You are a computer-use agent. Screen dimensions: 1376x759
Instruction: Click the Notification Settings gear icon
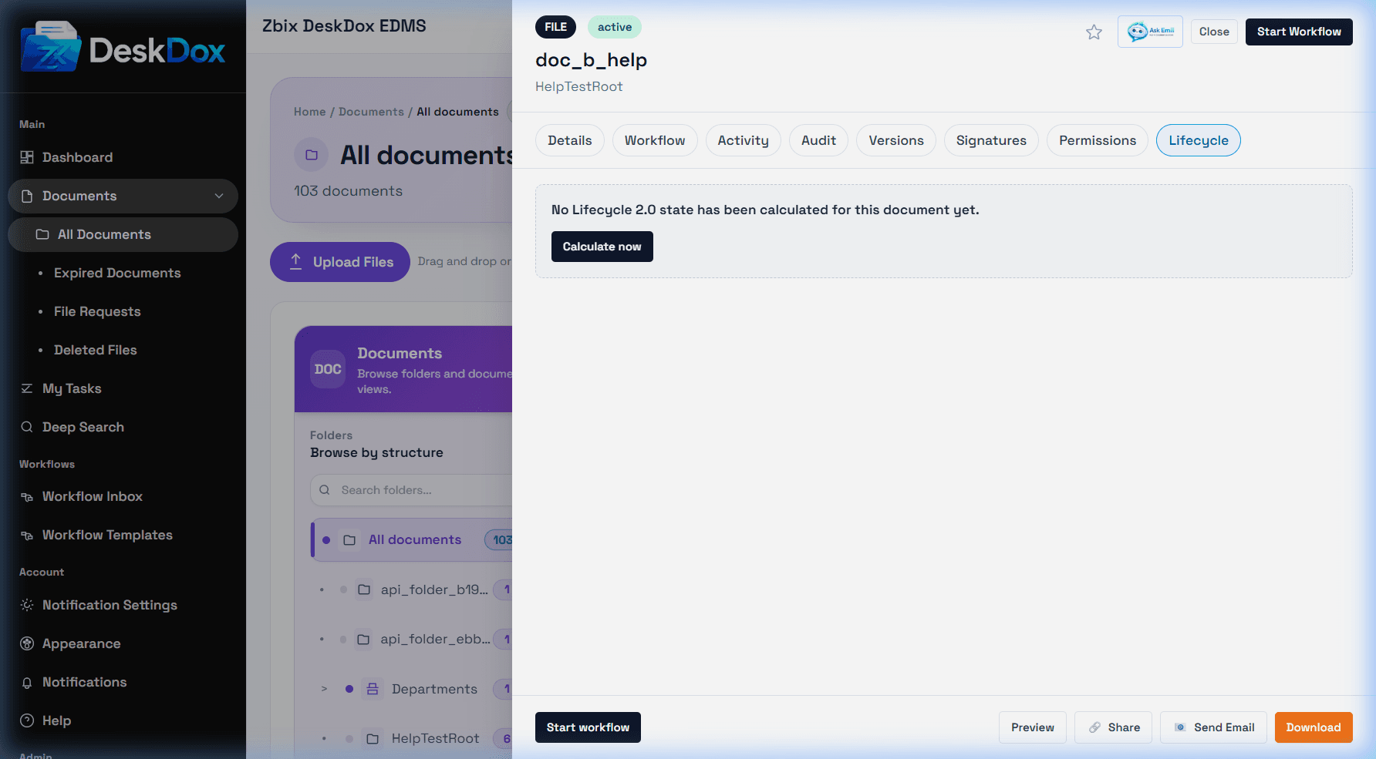[x=27, y=605]
